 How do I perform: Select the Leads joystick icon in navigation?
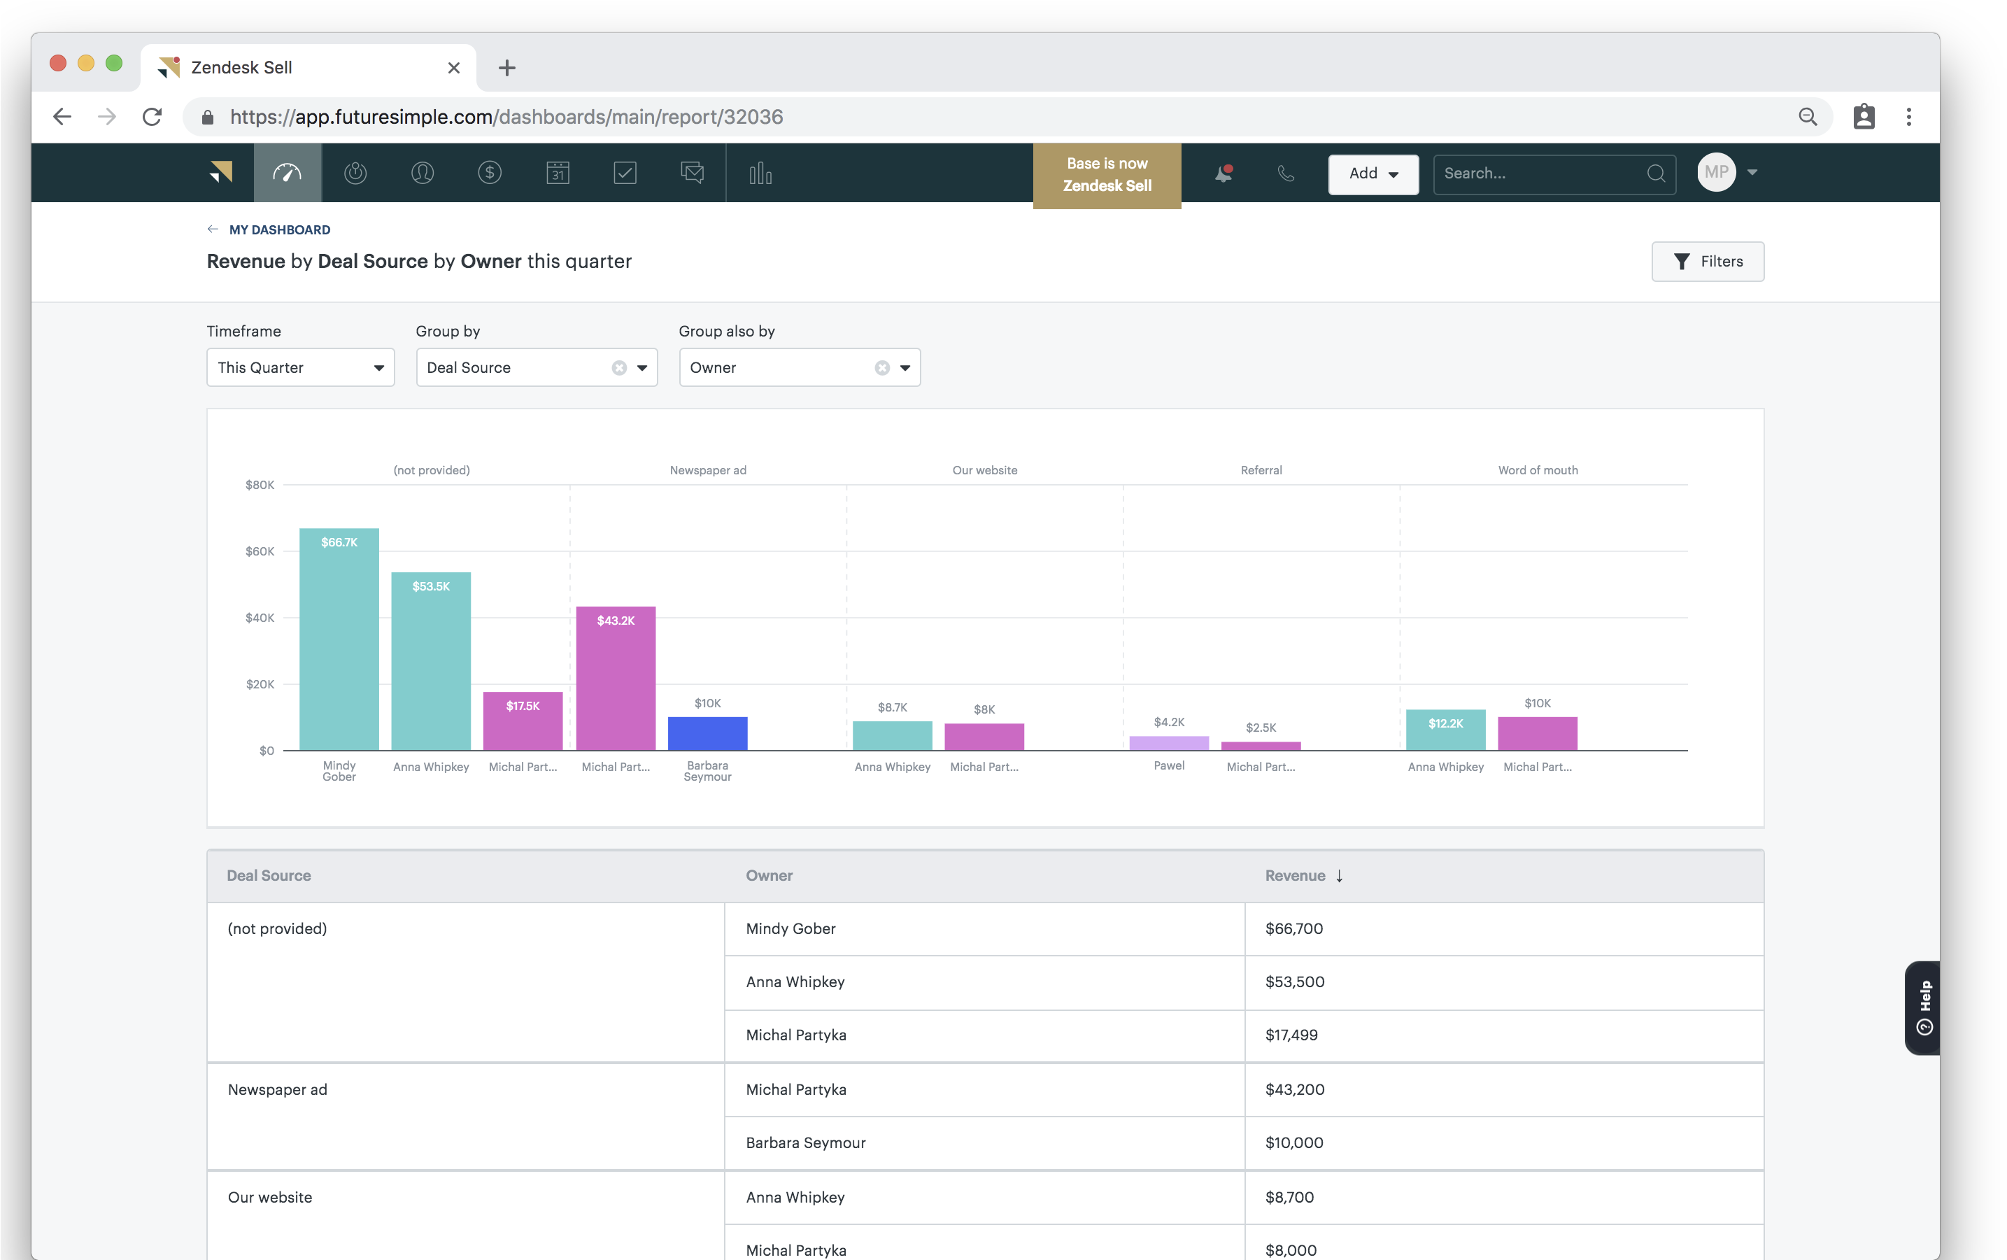[x=355, y=173]
